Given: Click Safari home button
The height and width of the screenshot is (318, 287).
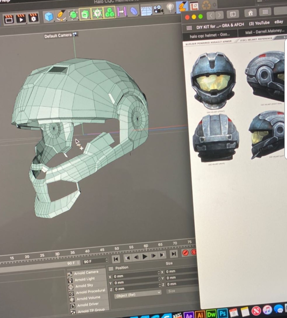Looking at the screenshot, I should click(250, 13).
